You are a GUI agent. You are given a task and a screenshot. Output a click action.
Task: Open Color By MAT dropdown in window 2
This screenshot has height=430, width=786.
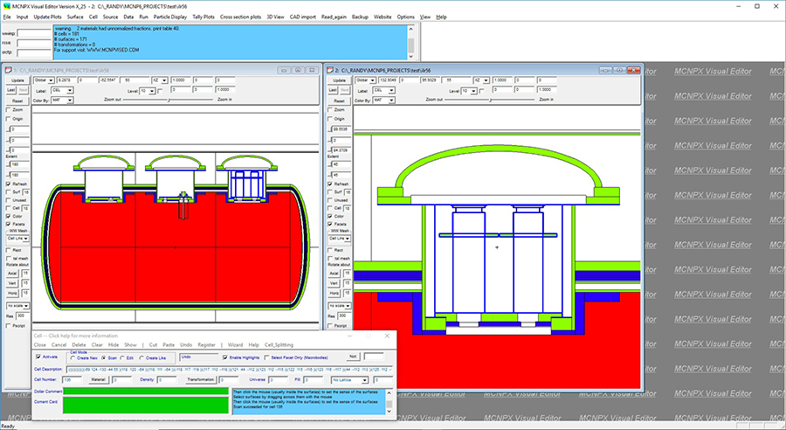tap(391, 101)
